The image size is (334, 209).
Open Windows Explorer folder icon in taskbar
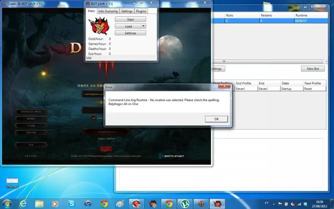(40, 204)
